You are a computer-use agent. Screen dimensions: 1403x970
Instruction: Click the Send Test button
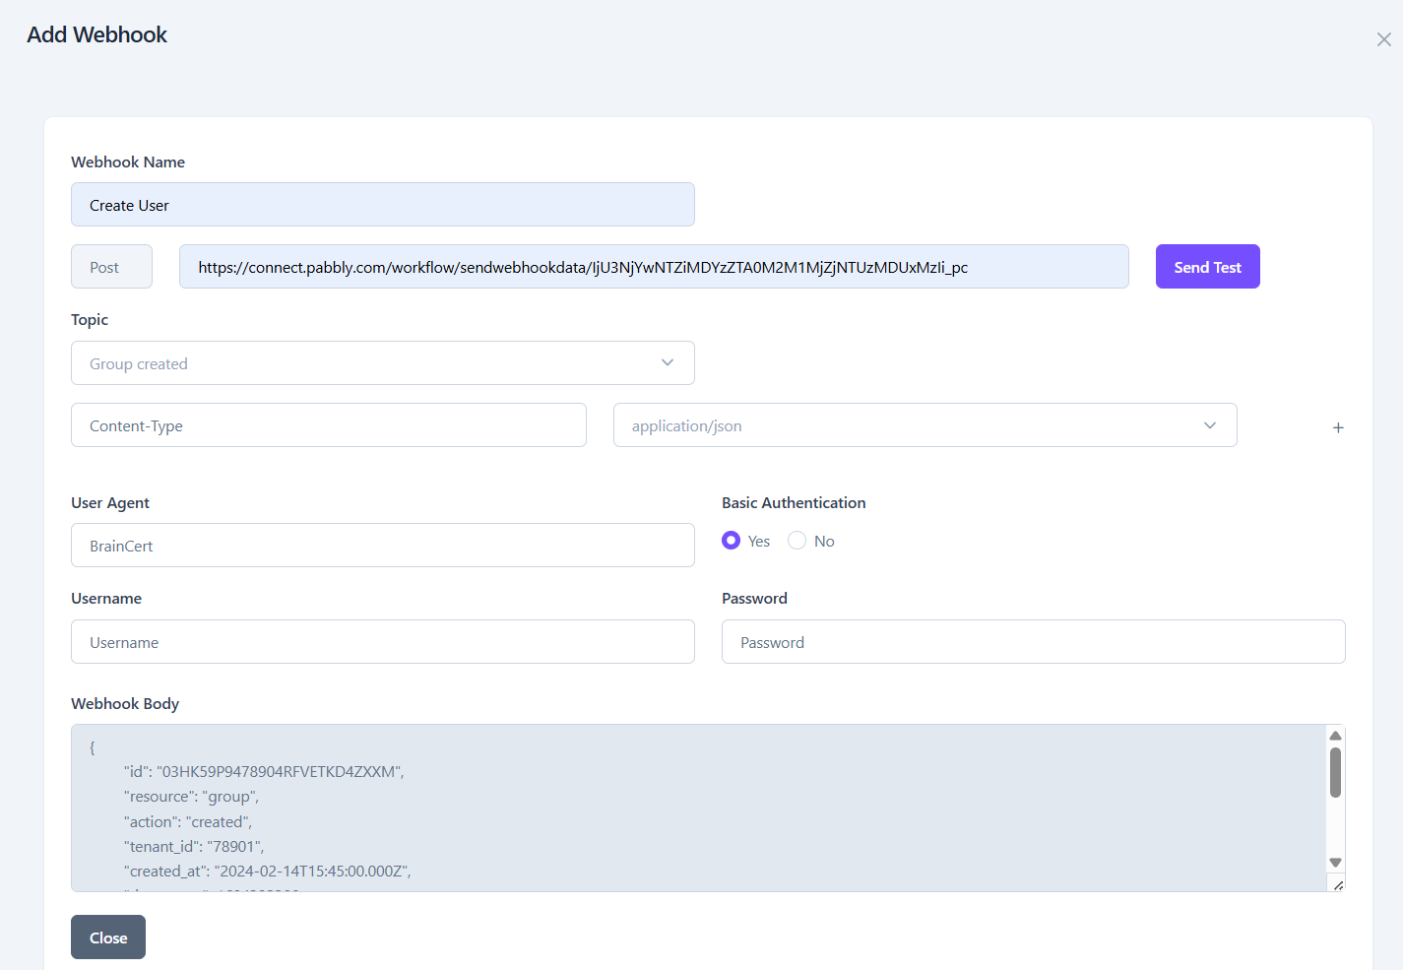(1207, 267)
